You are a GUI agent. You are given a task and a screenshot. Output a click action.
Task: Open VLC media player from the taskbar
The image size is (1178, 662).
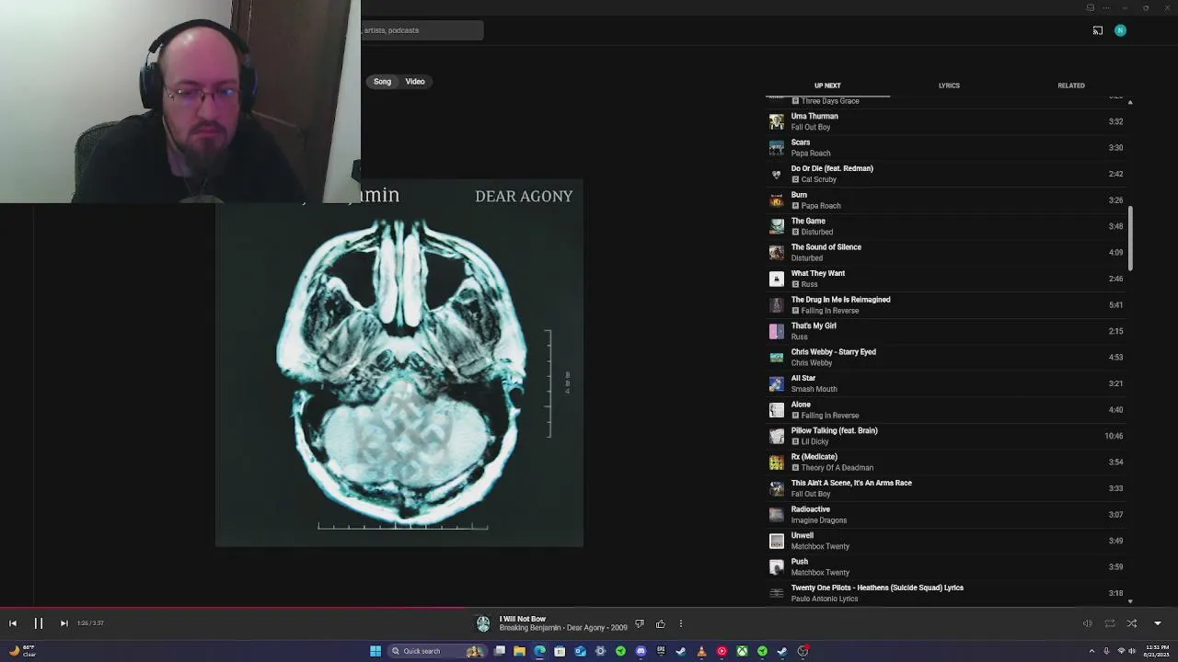(x=701, y=651)
